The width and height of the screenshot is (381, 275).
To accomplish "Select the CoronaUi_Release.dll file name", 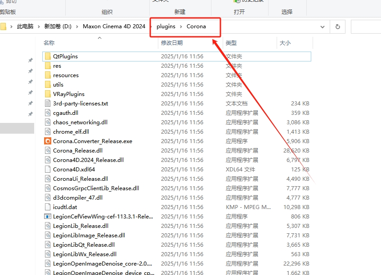I will pyautogui.click(x=81, y=179).
